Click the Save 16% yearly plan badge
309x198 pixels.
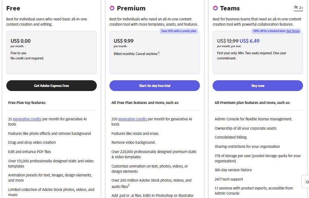coord(179,31)
